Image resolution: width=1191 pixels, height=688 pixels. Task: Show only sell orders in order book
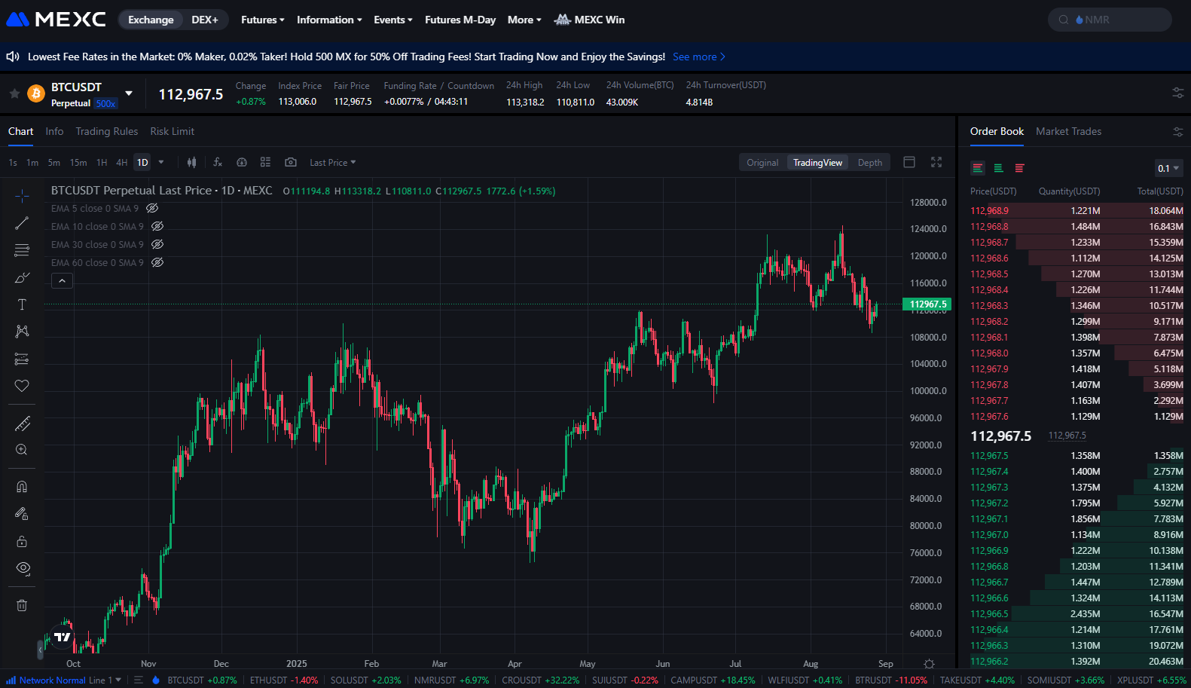tap(1019, 168)
